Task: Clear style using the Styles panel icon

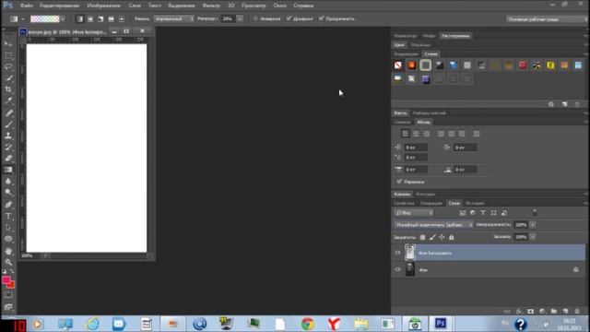Action: [x=551, y=104]
